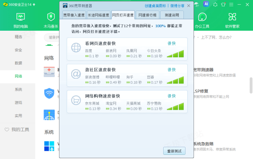
Task: Click the 新浪网 0.09 秒 result
Action: point(113,53)
